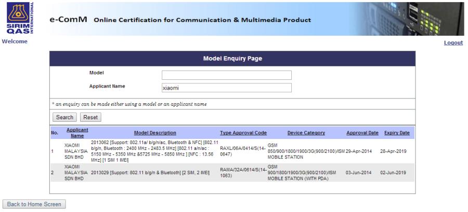Click the Applicant Name field containing xiaomi
Viewport: 468px width, 212px height.
pos(227,88)
